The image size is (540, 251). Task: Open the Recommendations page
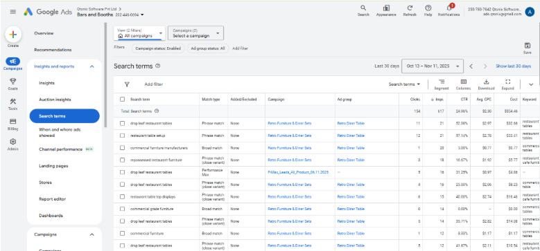click(x=53, y=50)
